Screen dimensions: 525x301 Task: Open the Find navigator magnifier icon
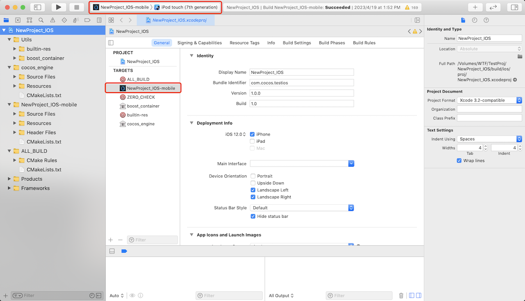pyautogui.click(x=41, y=20)
